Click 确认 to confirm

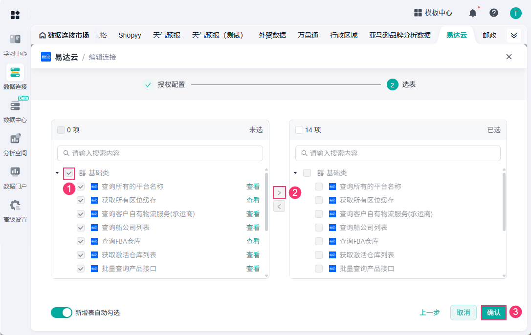tap(494, 313)
